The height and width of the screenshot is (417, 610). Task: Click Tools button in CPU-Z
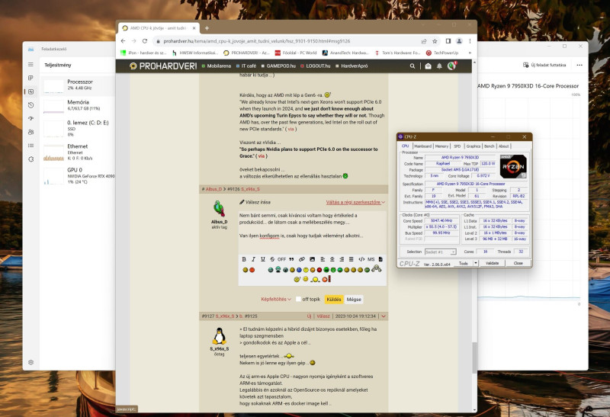464,263
